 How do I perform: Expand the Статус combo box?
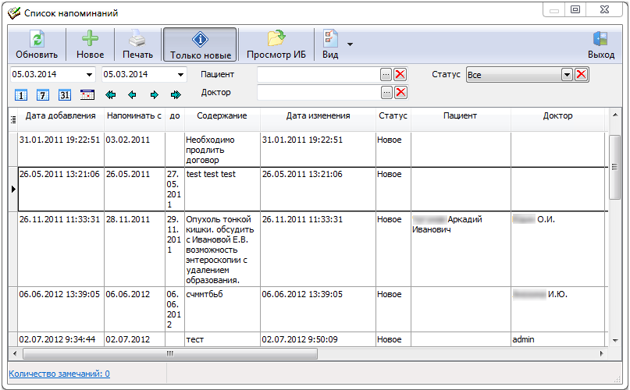[x=567, y=74]
